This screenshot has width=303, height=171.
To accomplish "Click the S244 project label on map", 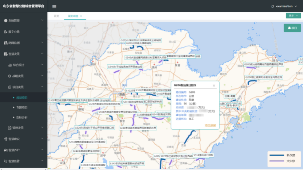I will [x=138, y=128].
